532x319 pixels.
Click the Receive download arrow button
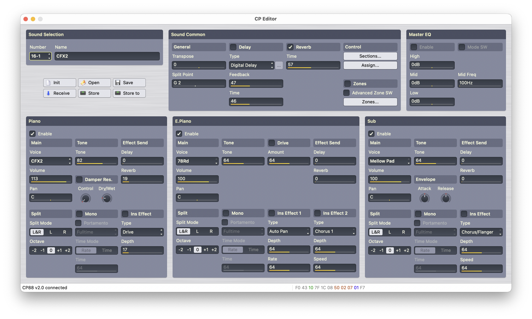(x=59, y=93)
